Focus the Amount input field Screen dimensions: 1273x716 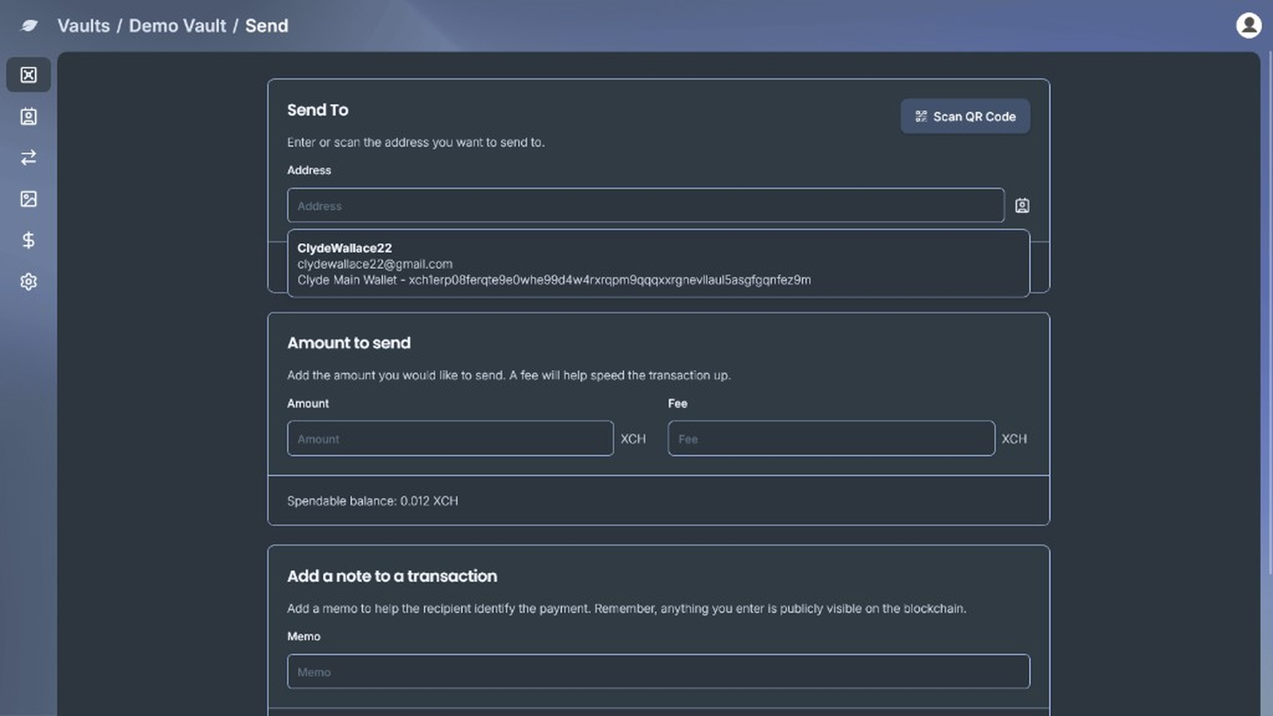pos(450,438)
